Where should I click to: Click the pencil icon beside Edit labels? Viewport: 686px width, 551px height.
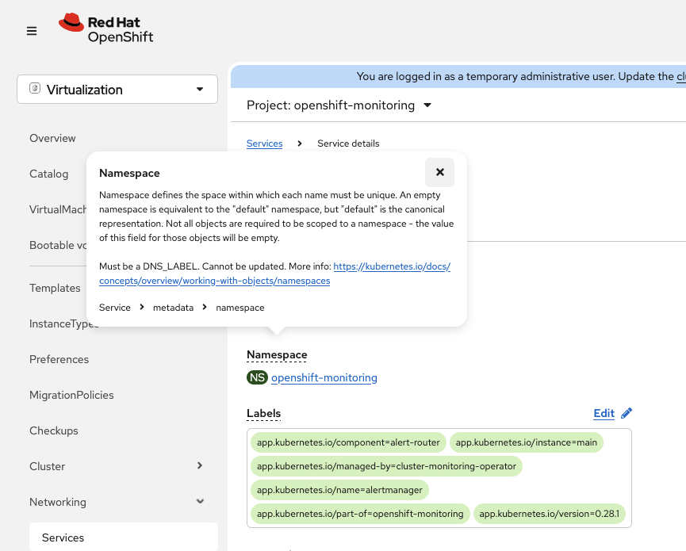click(627, 413)
